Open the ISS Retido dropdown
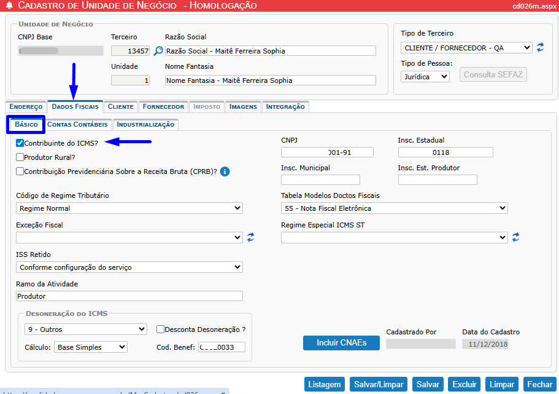The width and height of the screenshot is (559, 394). [x=129, y=267]
